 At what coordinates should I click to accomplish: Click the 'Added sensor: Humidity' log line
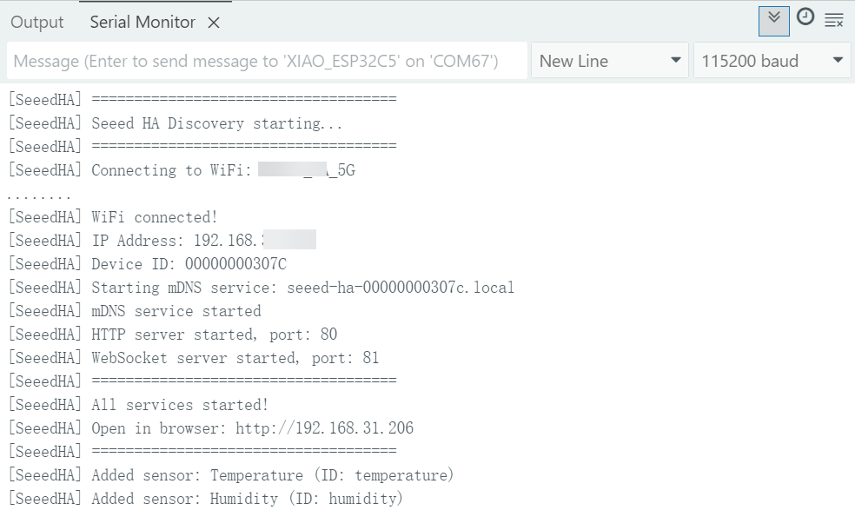(x=247, y=499)
